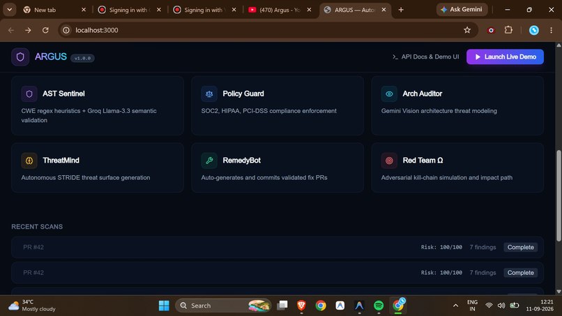The height and width of the screenshot is (316, 562).
Task: Open the Chrome profile avatar
Action: click(533, 31)
